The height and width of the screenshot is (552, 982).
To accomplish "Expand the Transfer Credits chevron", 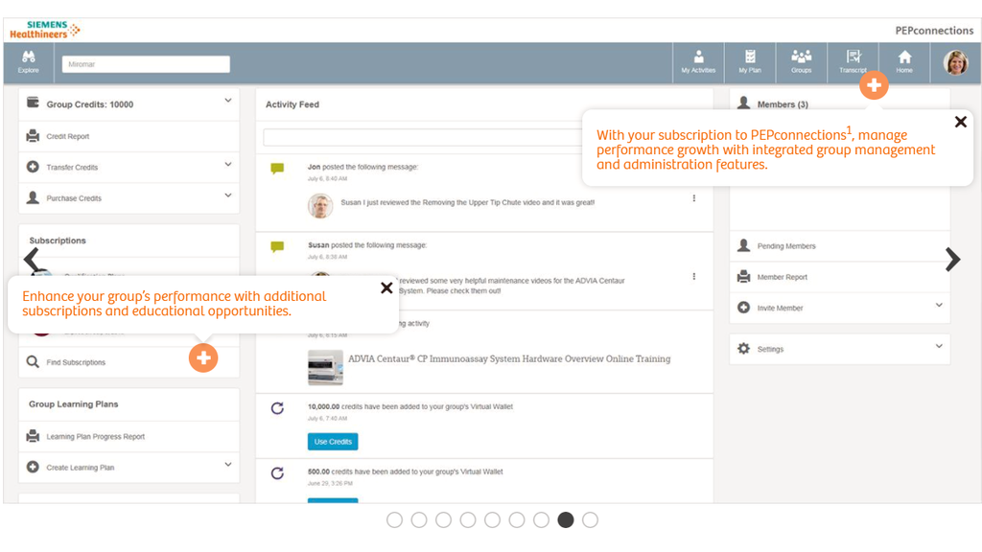I will [x=228, y=165].
